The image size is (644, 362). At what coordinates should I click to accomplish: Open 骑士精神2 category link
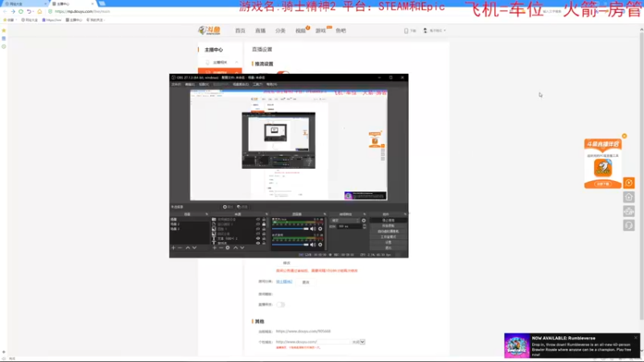click(x=284, y=282)
